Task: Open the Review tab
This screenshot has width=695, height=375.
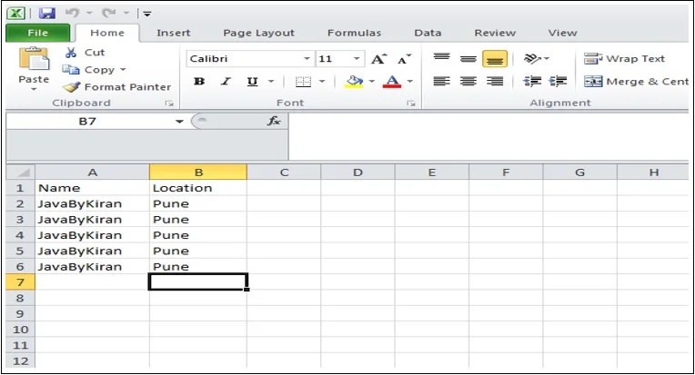Action: point(495,34)
